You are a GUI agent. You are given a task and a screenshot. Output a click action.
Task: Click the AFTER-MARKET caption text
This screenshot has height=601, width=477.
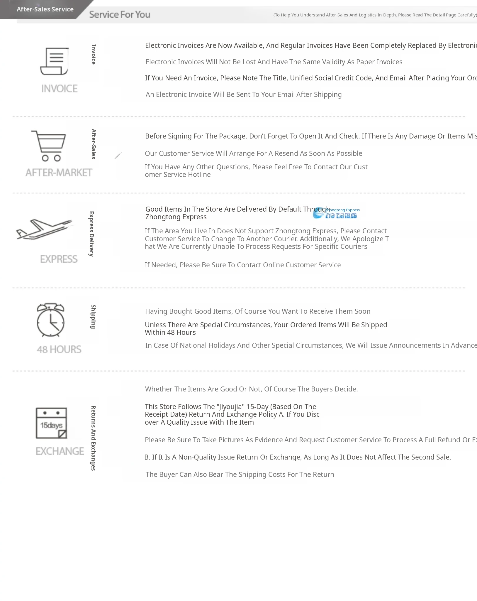[x=59, y=173]
